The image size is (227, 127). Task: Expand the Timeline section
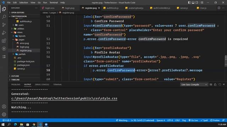tap(24, 80)
